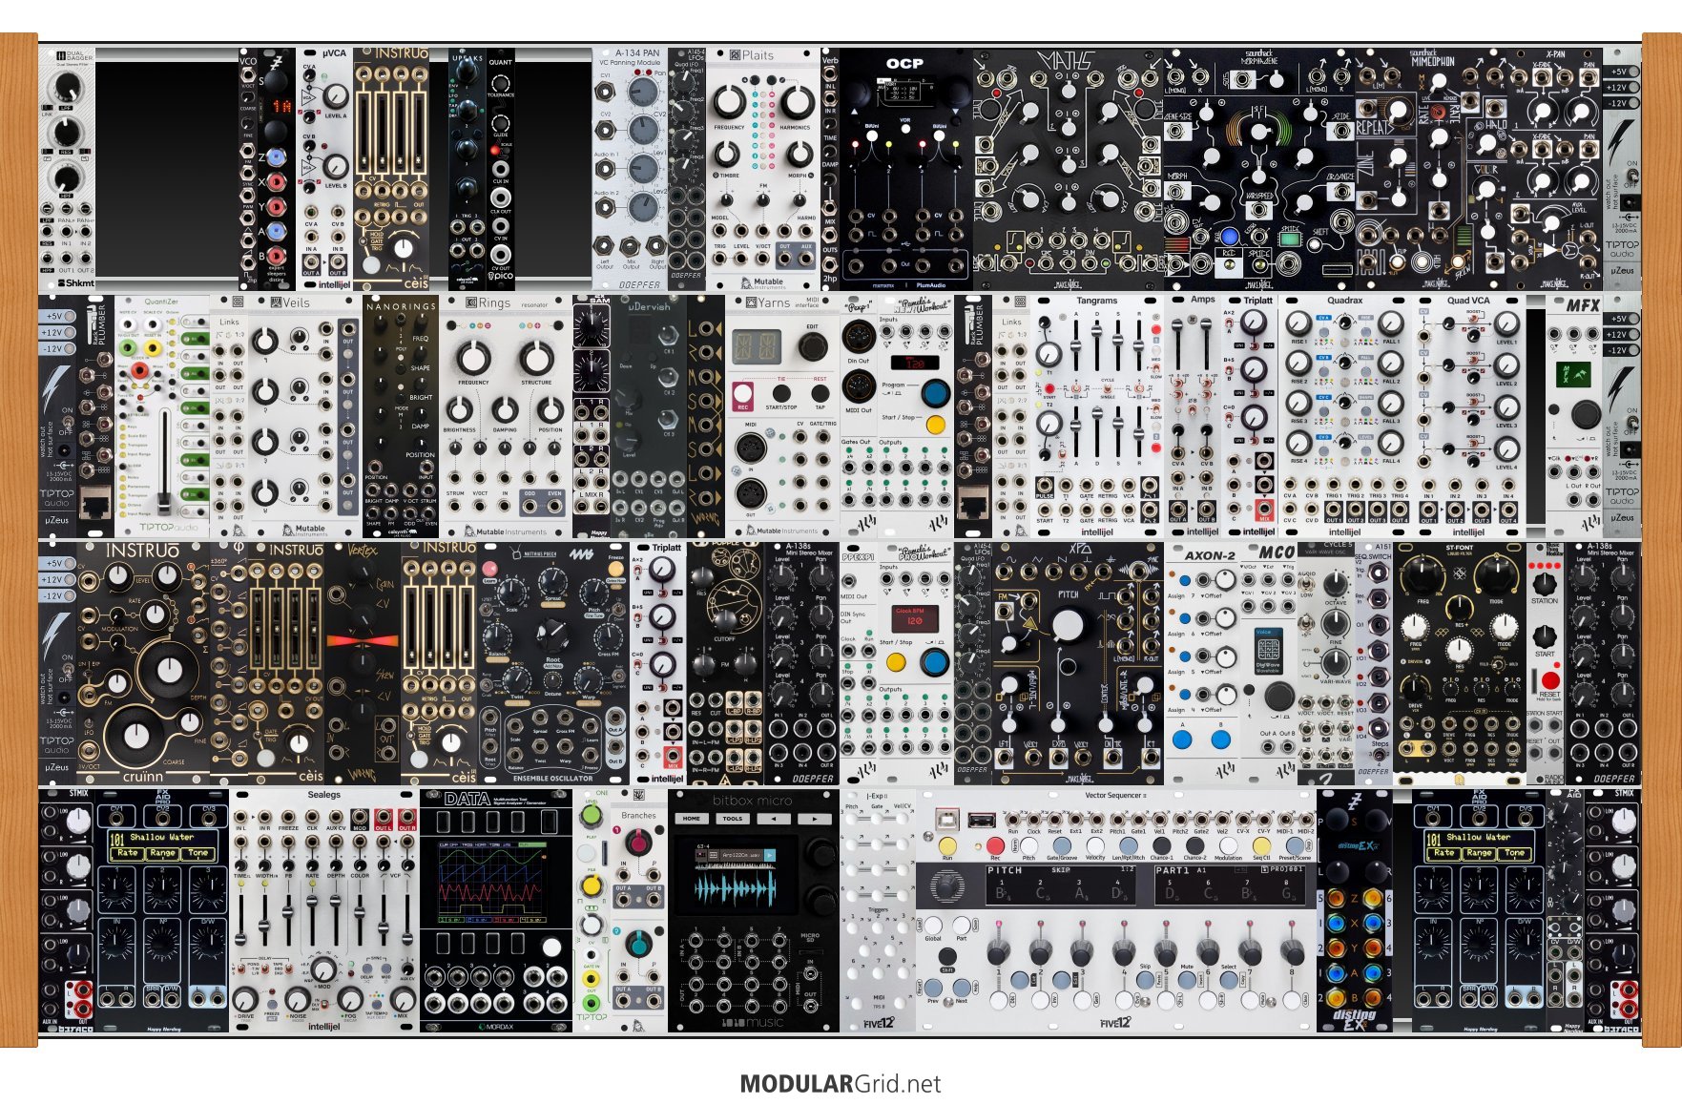Click the TAP button on Yarns
Image resolution: width=1682 pixels, height=1104 pixels.
[x=820, y=392]
